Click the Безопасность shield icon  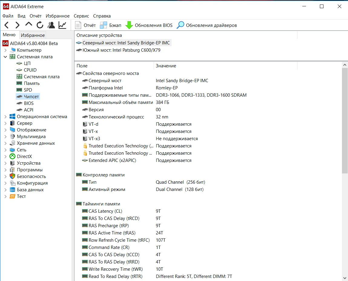[x=12, y=176]
